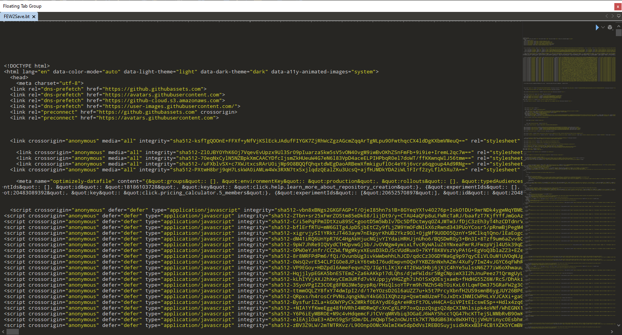Click the stylesheet line with sha512-70eqNxCylN5NZ
Viewport: 622px width, 335px height.
(x=269, y=158)
